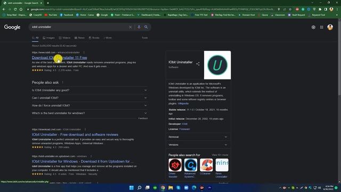The image size is (341, 192).
Task: Expand 'Which is the best uninstaller for windows?'
Action: (x=90, y=113)
